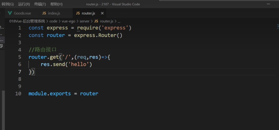Open the 帮助(H) menu
Screen dimensions: 279x130
click(56, 4)
